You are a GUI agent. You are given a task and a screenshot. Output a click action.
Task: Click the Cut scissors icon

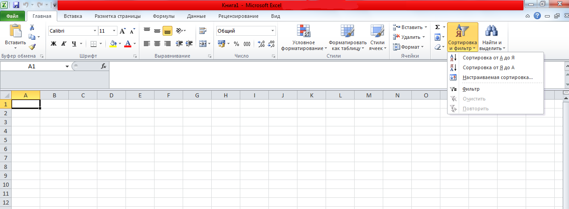point(32,27)
